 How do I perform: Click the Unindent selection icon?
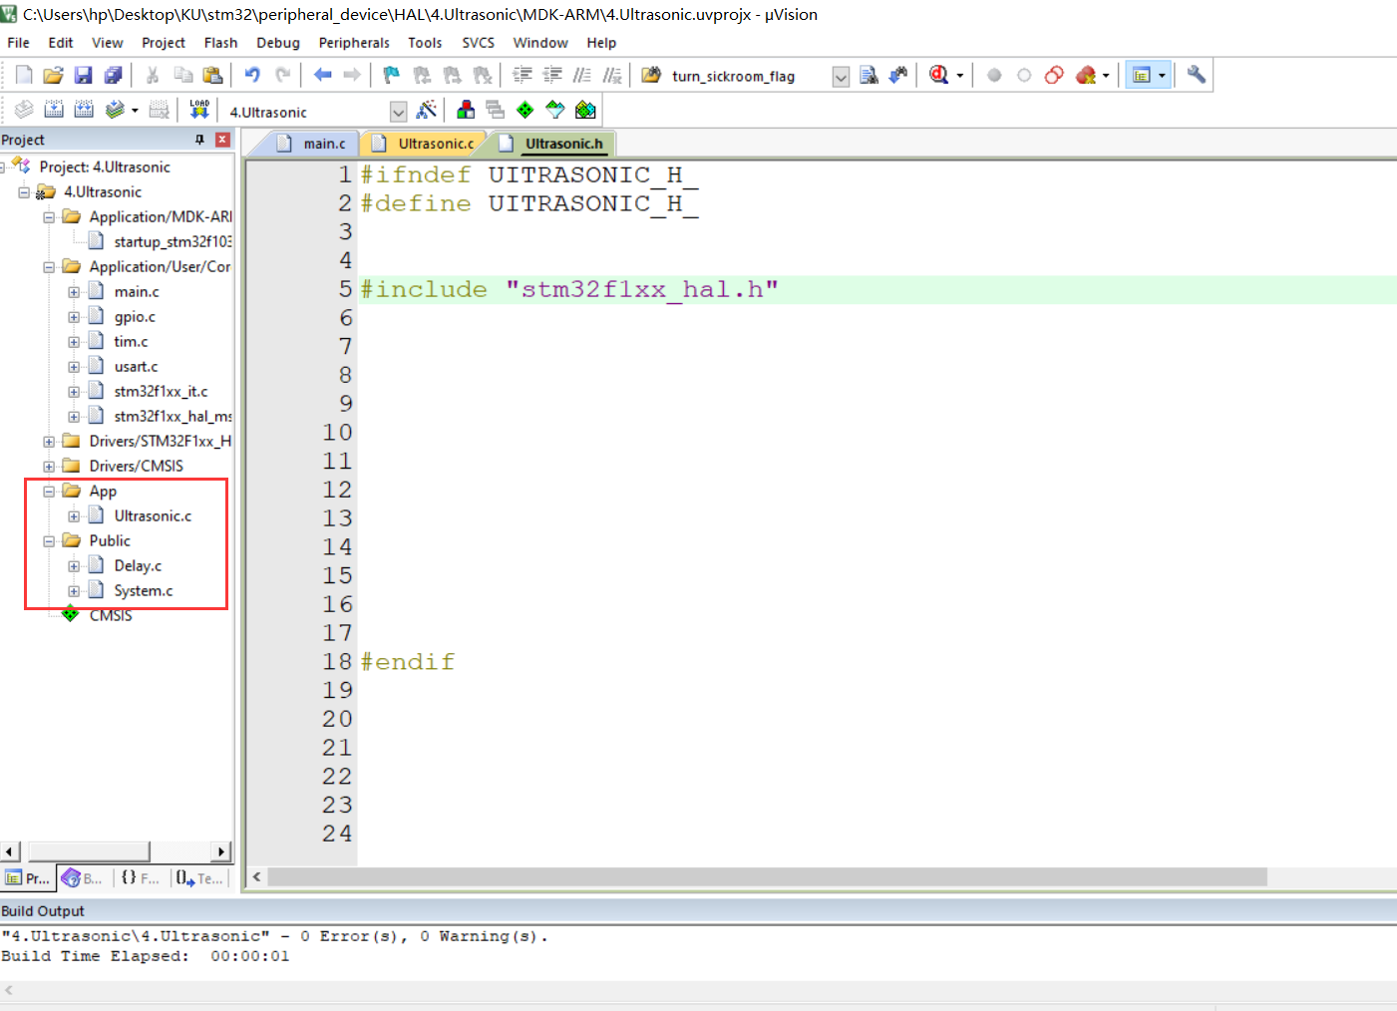click(x=552, y=75)
